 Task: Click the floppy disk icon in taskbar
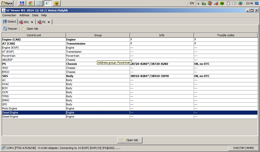[22, 3]
